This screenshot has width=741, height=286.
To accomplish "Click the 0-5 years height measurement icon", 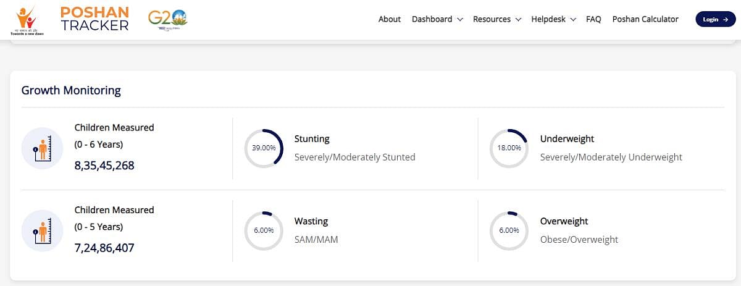I will coord(43,230).
